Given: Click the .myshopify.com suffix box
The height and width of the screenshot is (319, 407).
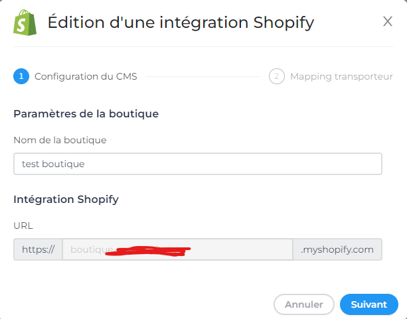Looking at the screenshot, I should coord(337,249).
